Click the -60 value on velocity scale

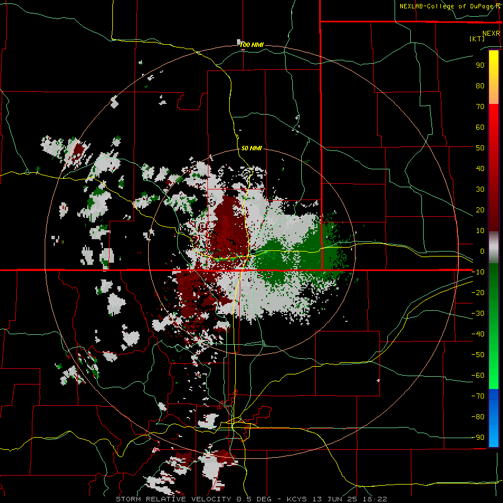pyautogui.click(x=478, y=376)
